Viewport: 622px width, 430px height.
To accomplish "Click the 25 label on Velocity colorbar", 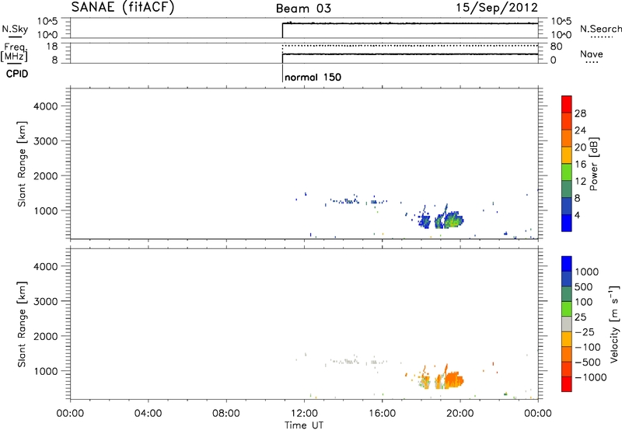I will (580, 317).
